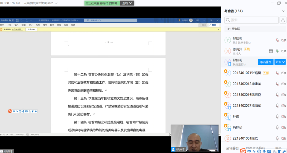
Task: Open the 选项 dropdown on sharing bar
Action: tap(127, 3)
